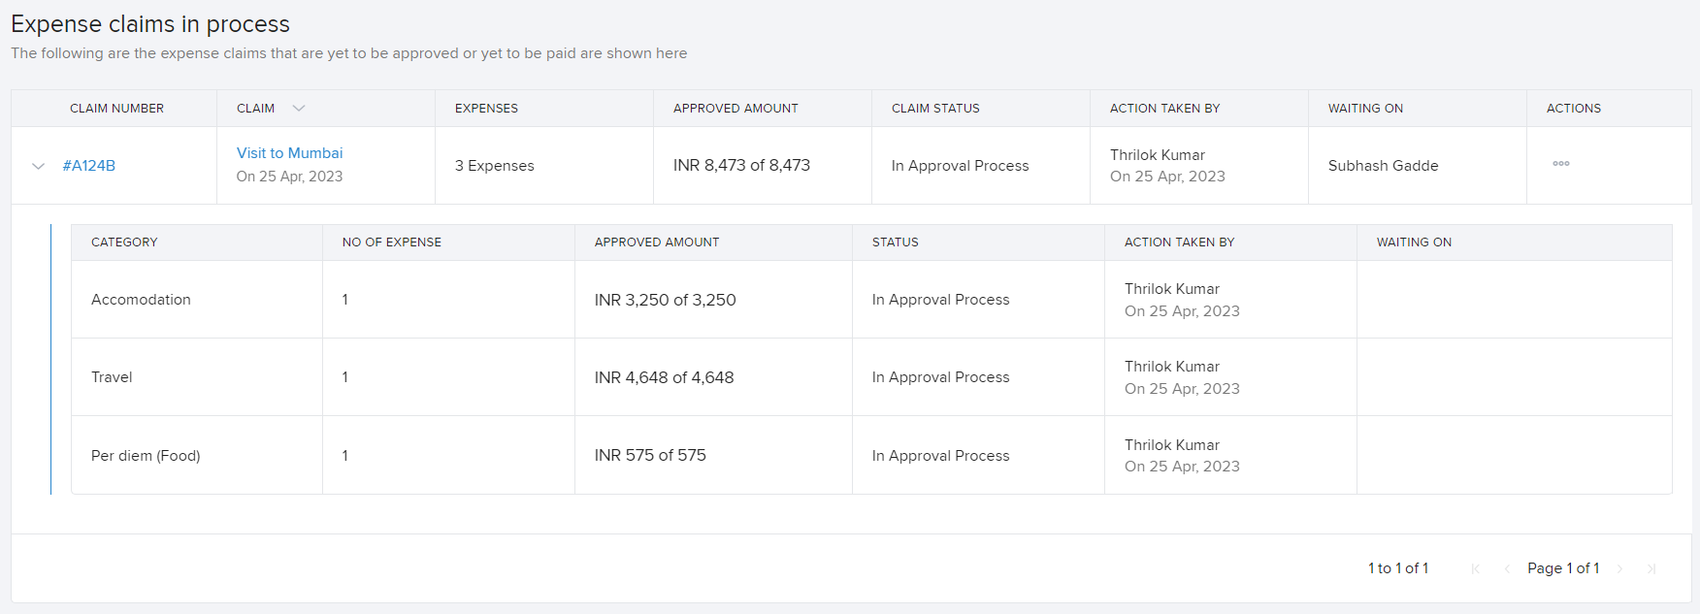This screenshot has height=614, width=1700.
Task: Click the Claim column dropdown chevron
Action: pos(299,109)
